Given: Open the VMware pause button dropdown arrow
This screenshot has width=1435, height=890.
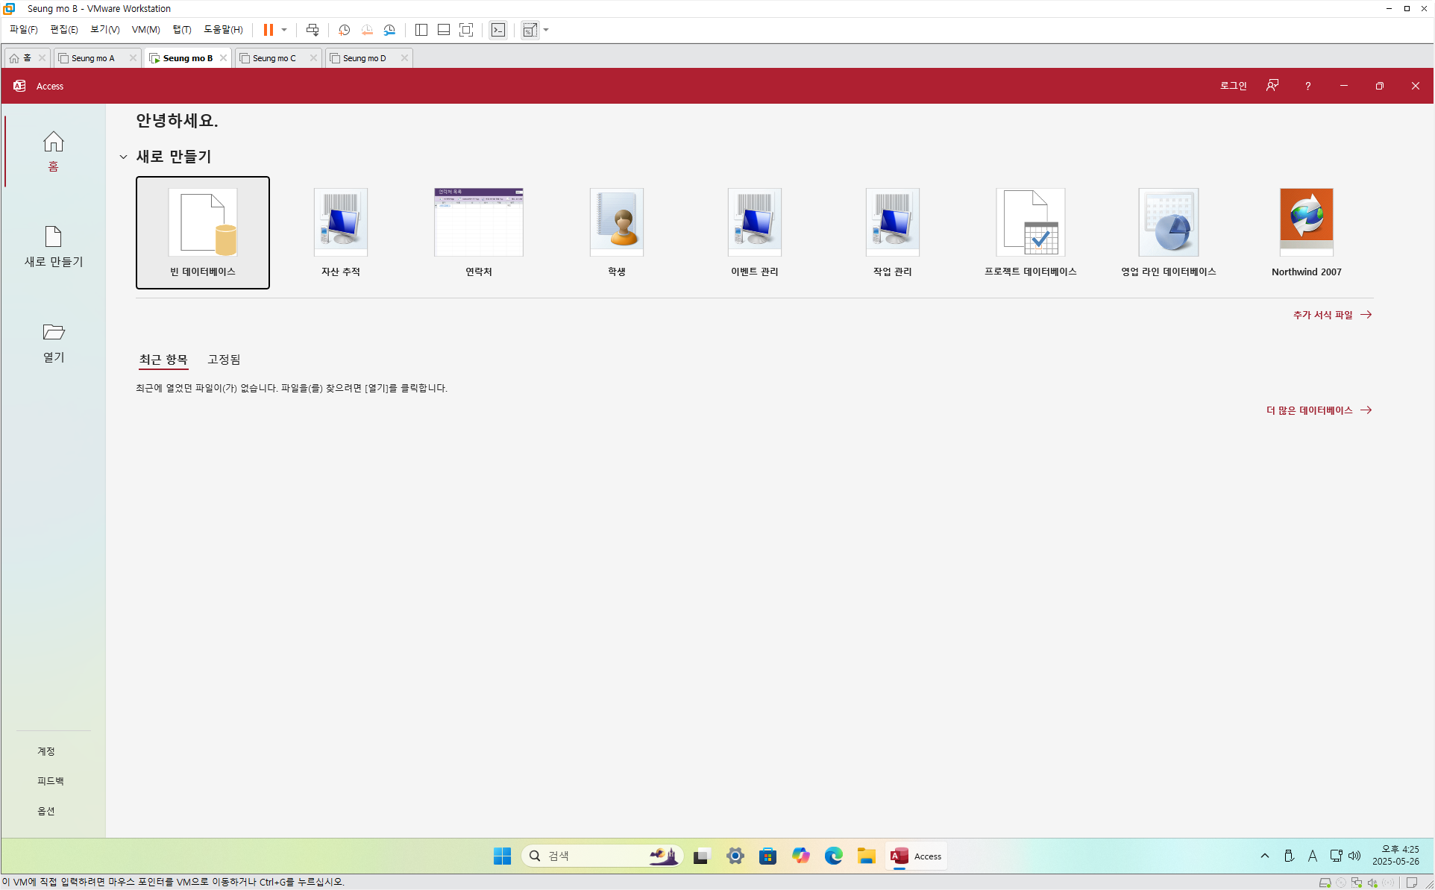Looking at the screenshot, I should pyautogui.click(x=284, y=30).
